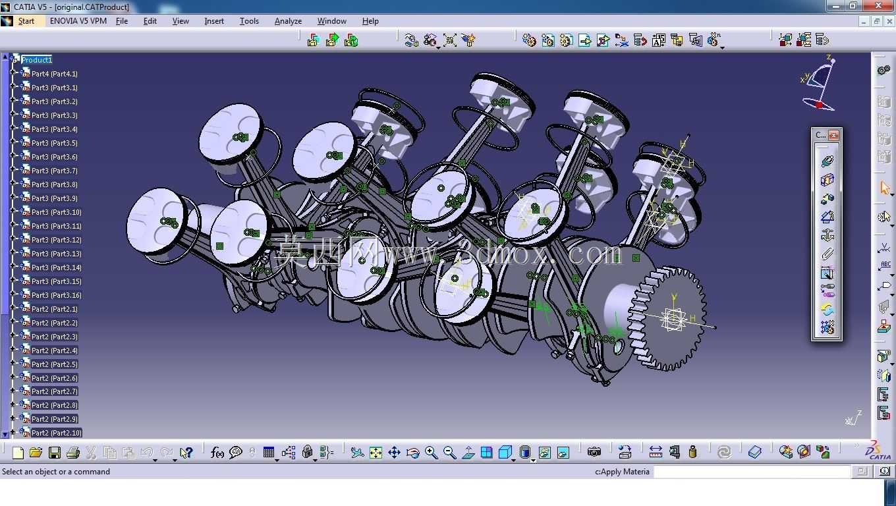Click the Offset Constraint icon in floating toolbar

point(827,198)
